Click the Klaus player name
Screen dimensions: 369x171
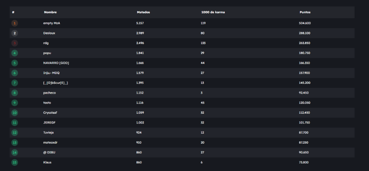coord(47,162)
